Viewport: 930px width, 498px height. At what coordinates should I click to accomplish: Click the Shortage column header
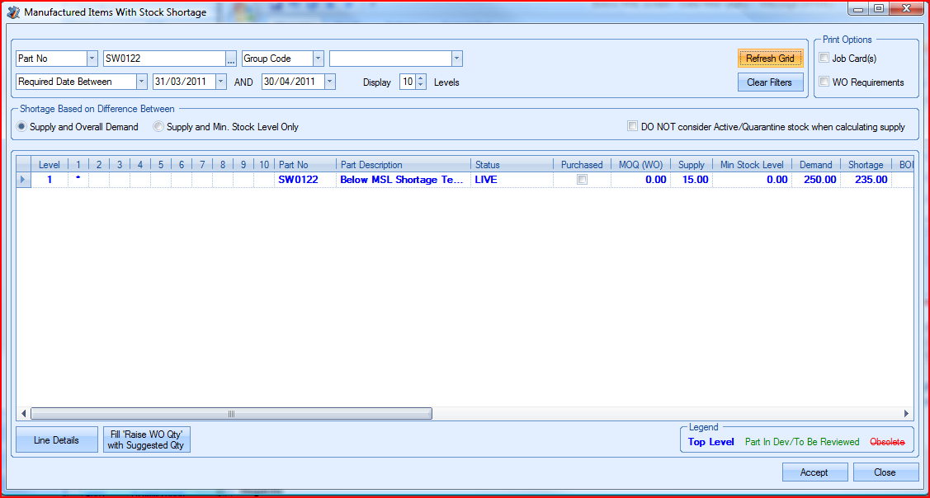[x=865, y=165]
